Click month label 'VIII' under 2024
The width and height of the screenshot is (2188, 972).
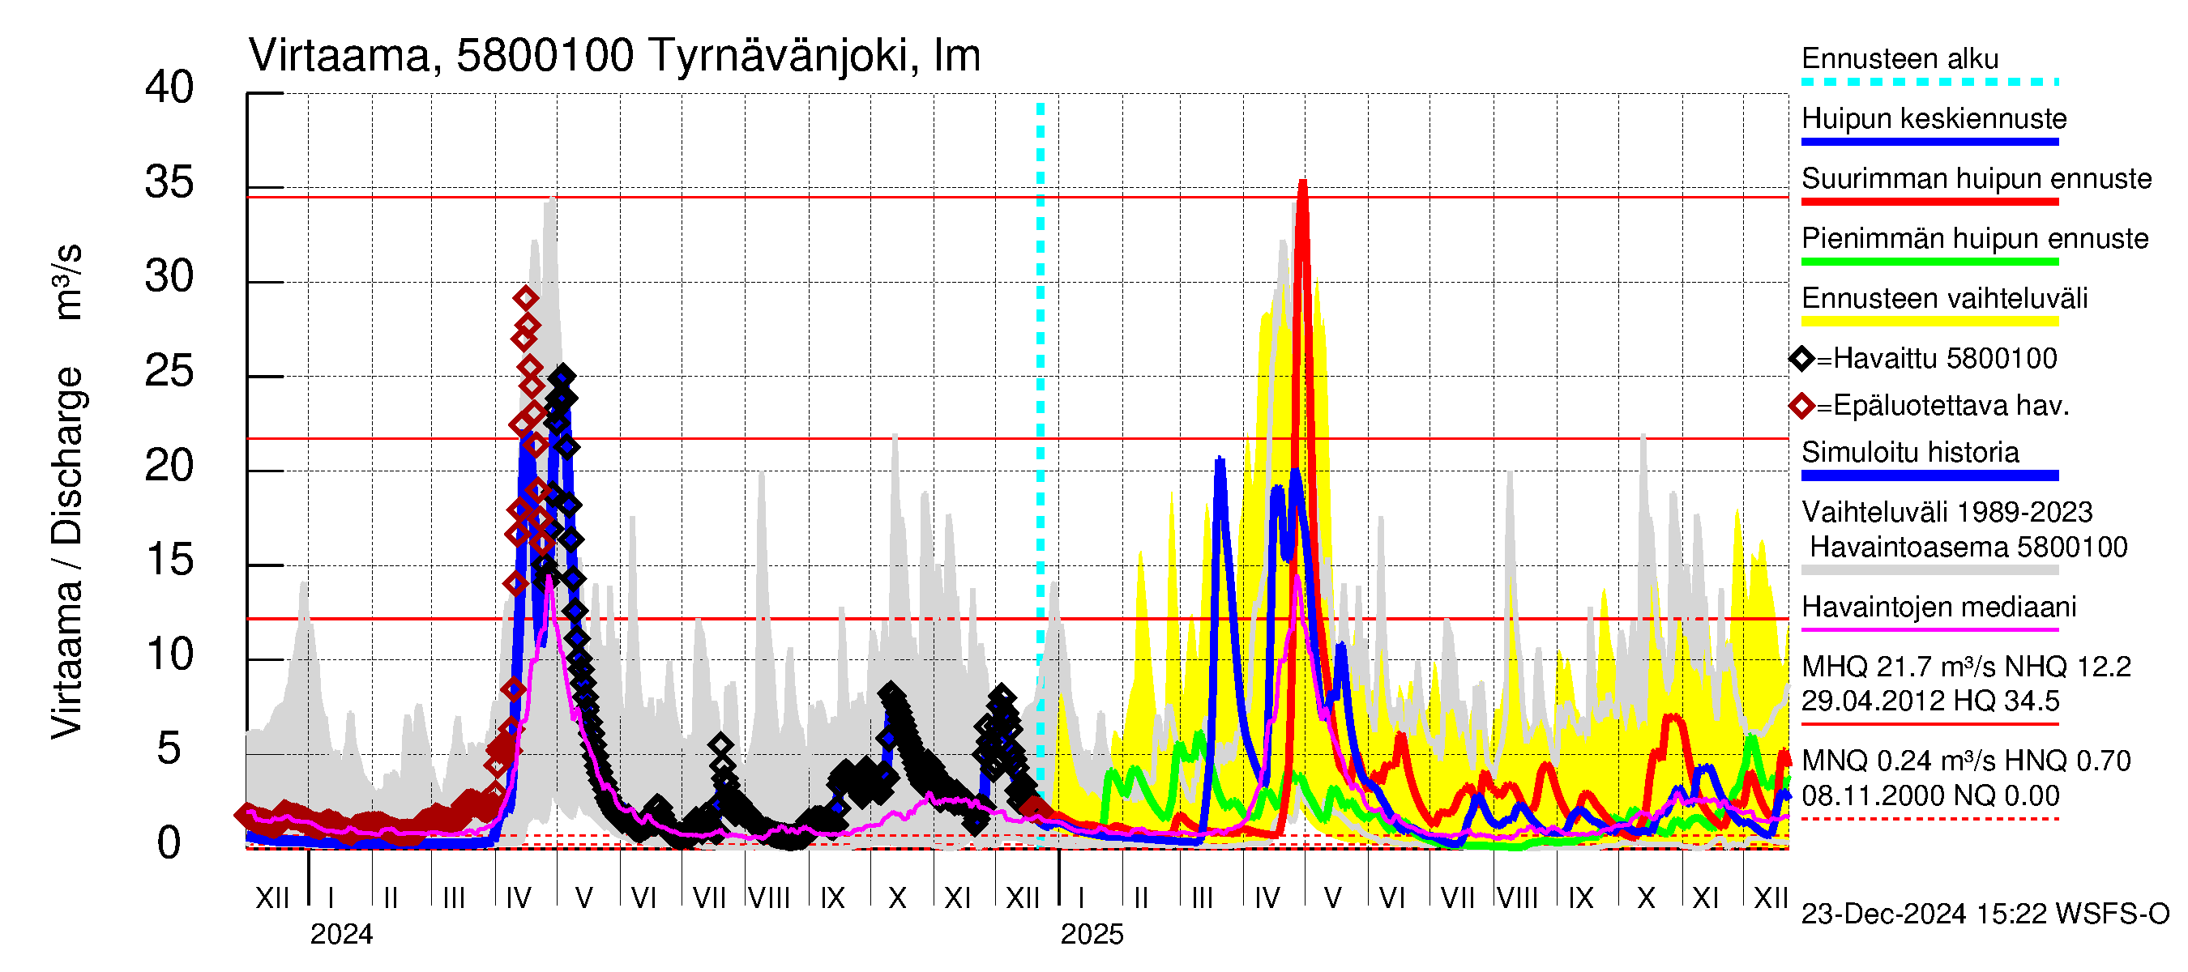point(769,898)
